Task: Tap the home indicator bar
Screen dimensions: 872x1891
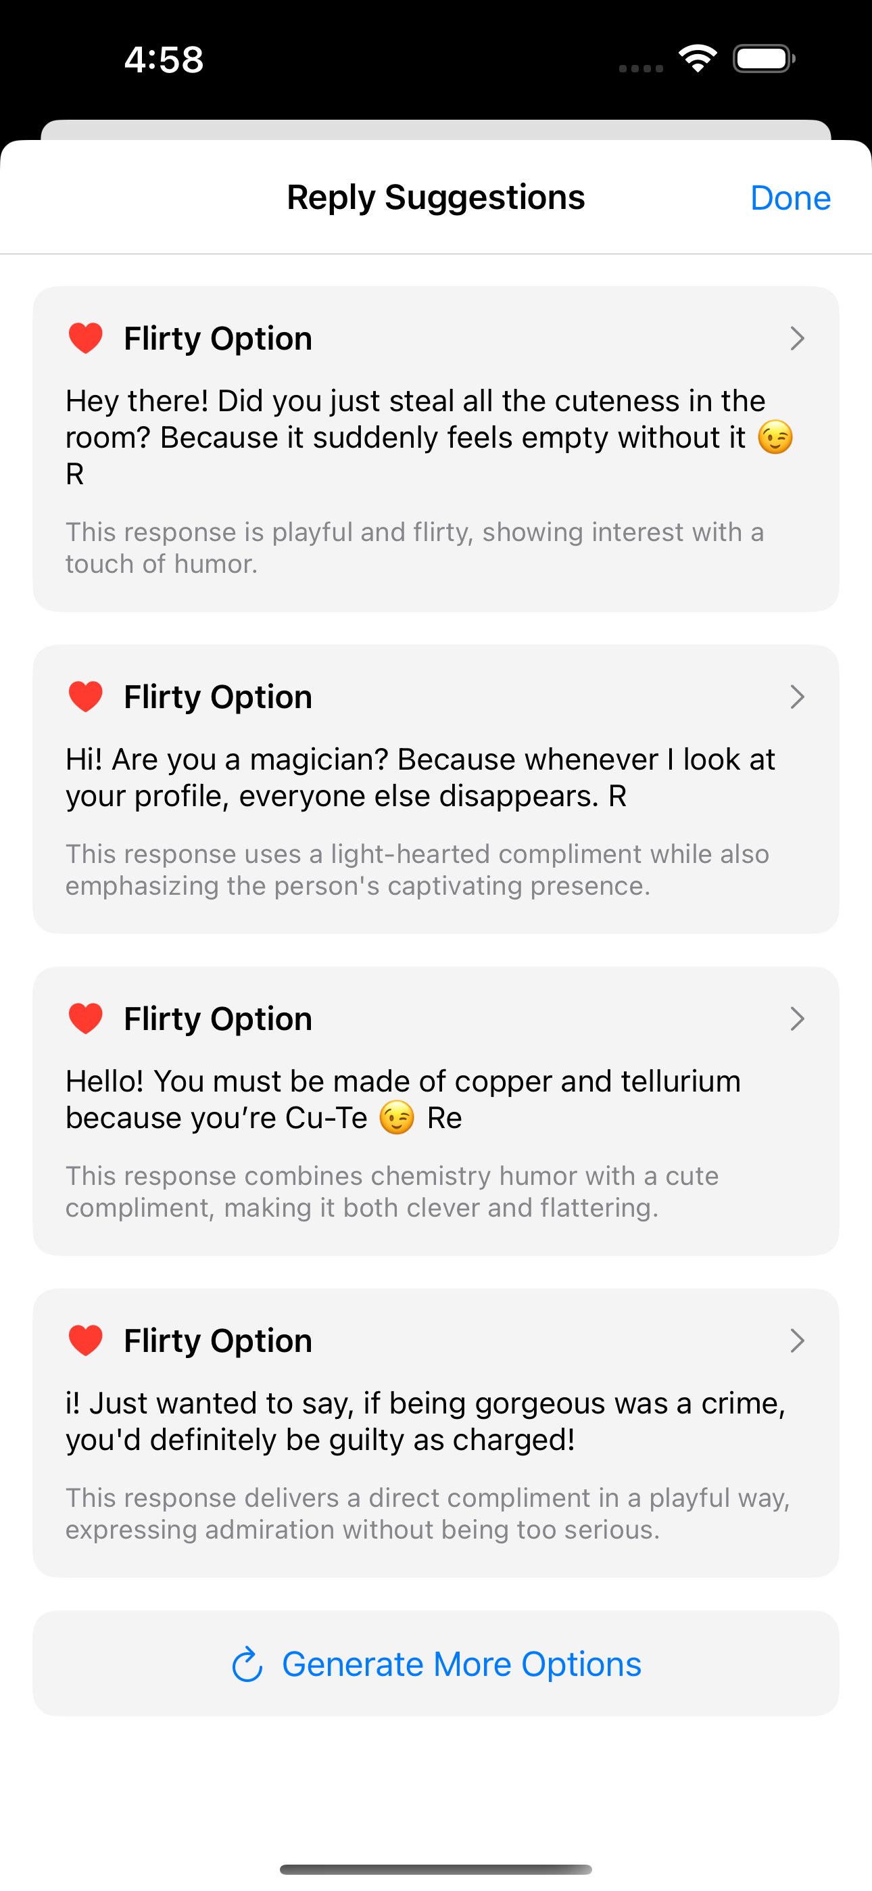Action: coord(436,1869)
